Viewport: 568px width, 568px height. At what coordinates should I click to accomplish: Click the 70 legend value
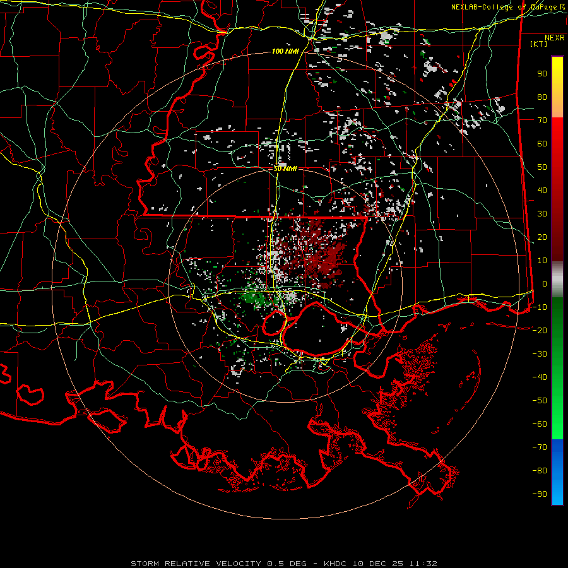pyautogui.click(x=542, y=121)
